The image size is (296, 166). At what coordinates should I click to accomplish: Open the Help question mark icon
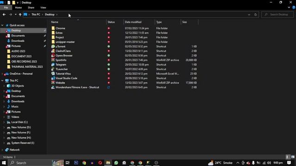pos(294,7)
